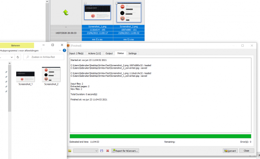Click the XnConvert logo in title bar

(x=68, y=45)
